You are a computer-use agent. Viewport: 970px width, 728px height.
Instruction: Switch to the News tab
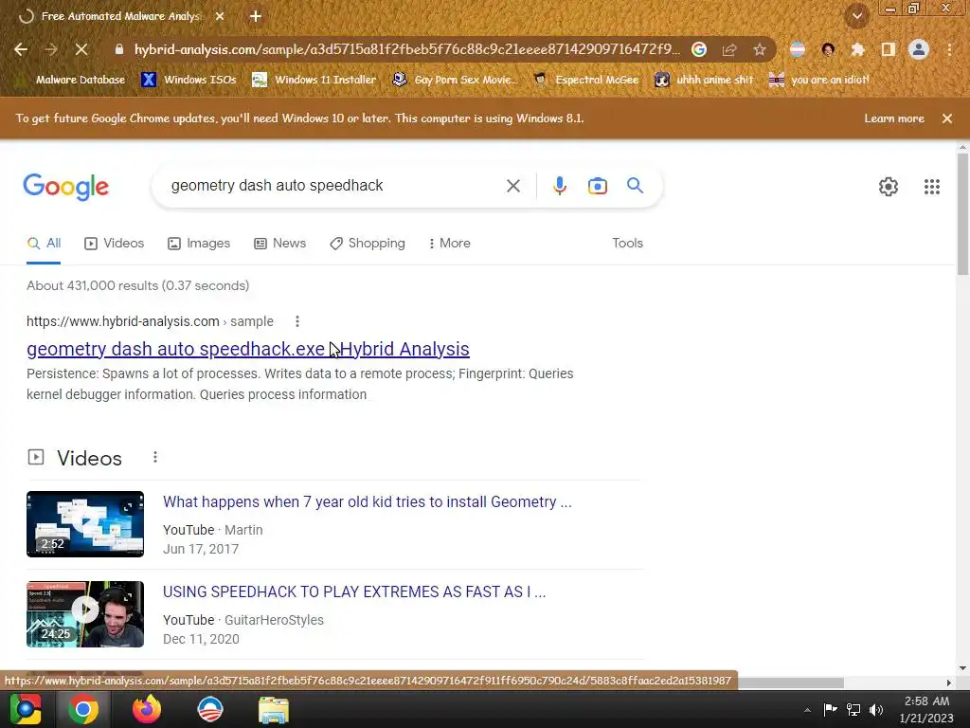coord(280,244)
